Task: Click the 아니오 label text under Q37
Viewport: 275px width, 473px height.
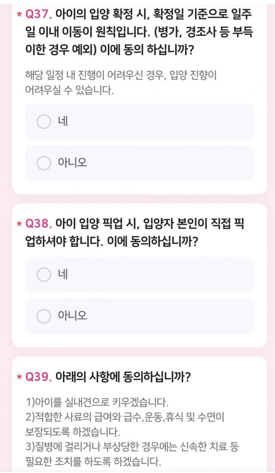Action: click(x=72, y=163)
